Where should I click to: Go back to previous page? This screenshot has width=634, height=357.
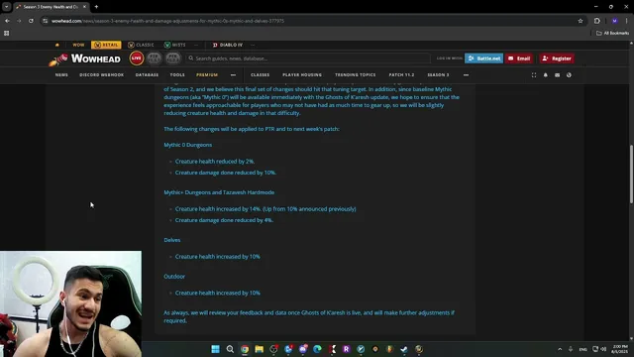point(7,21)
